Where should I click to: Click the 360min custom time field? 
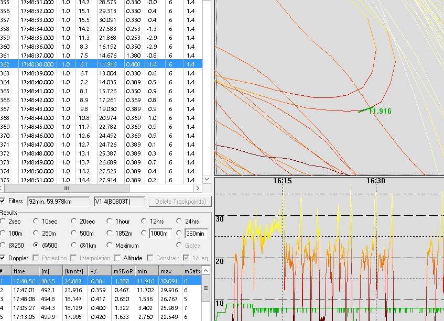click(196, 234)
